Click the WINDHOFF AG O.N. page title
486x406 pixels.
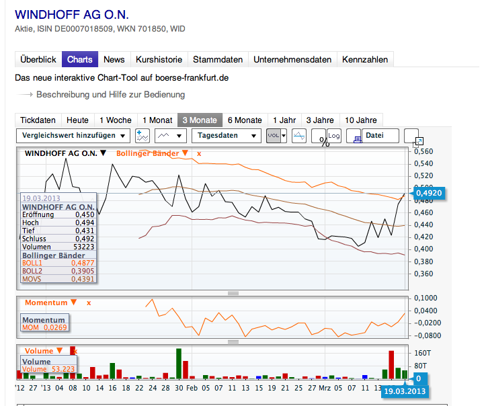coord(72,15)
